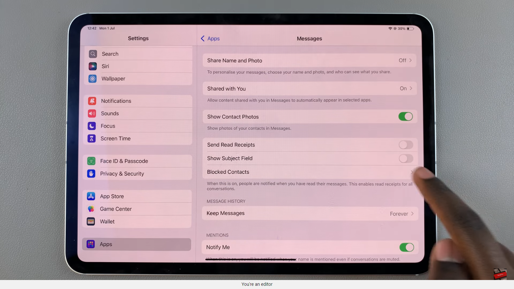Tap the Wallet icon
Screen dimensions: 514x289
coord(91,221)
